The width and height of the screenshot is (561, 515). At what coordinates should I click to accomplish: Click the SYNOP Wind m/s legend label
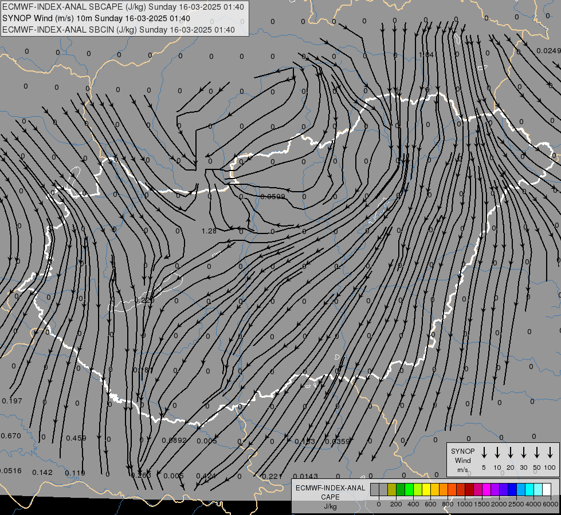(x=462, y=460)
